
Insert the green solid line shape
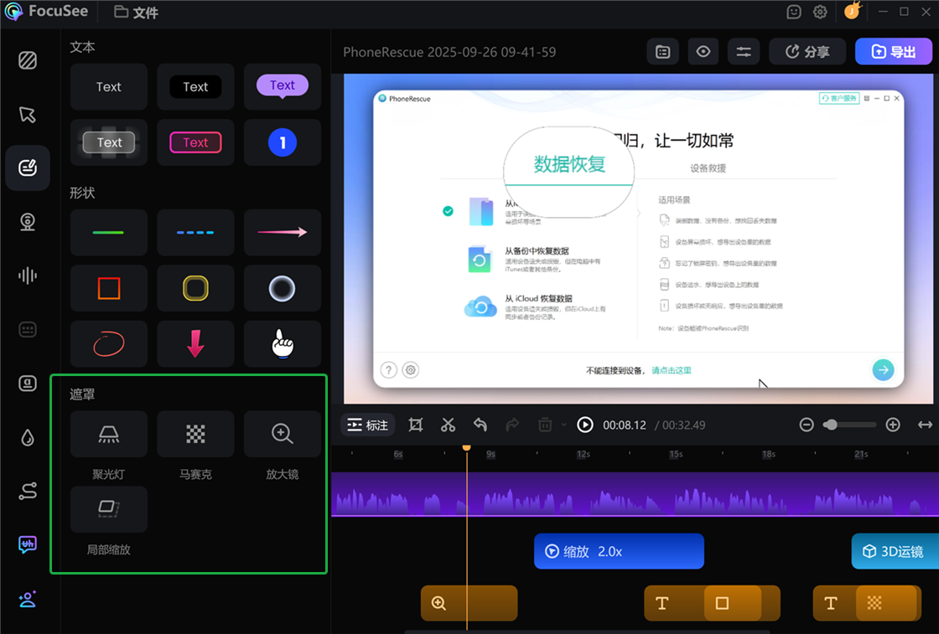(108, 232)
